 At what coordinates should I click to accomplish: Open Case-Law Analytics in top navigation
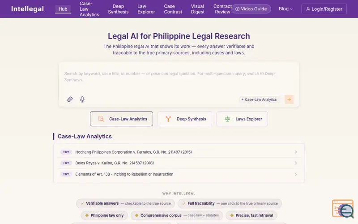pos(89,9)
